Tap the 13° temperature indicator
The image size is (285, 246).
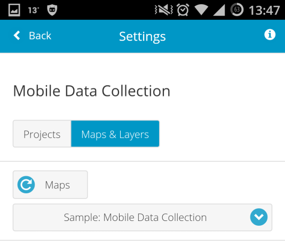point(34,10)
